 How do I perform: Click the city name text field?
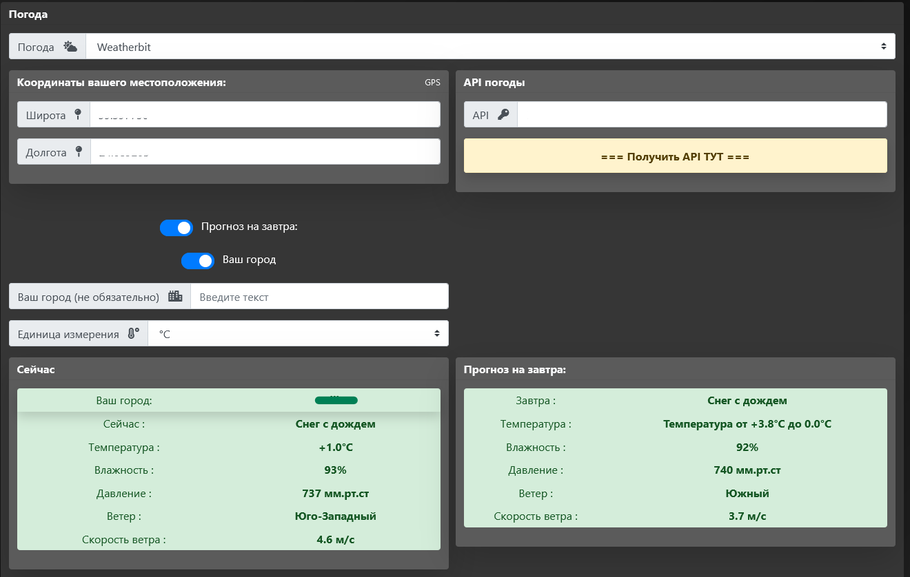pyautogui.click(x=319, y=297)
